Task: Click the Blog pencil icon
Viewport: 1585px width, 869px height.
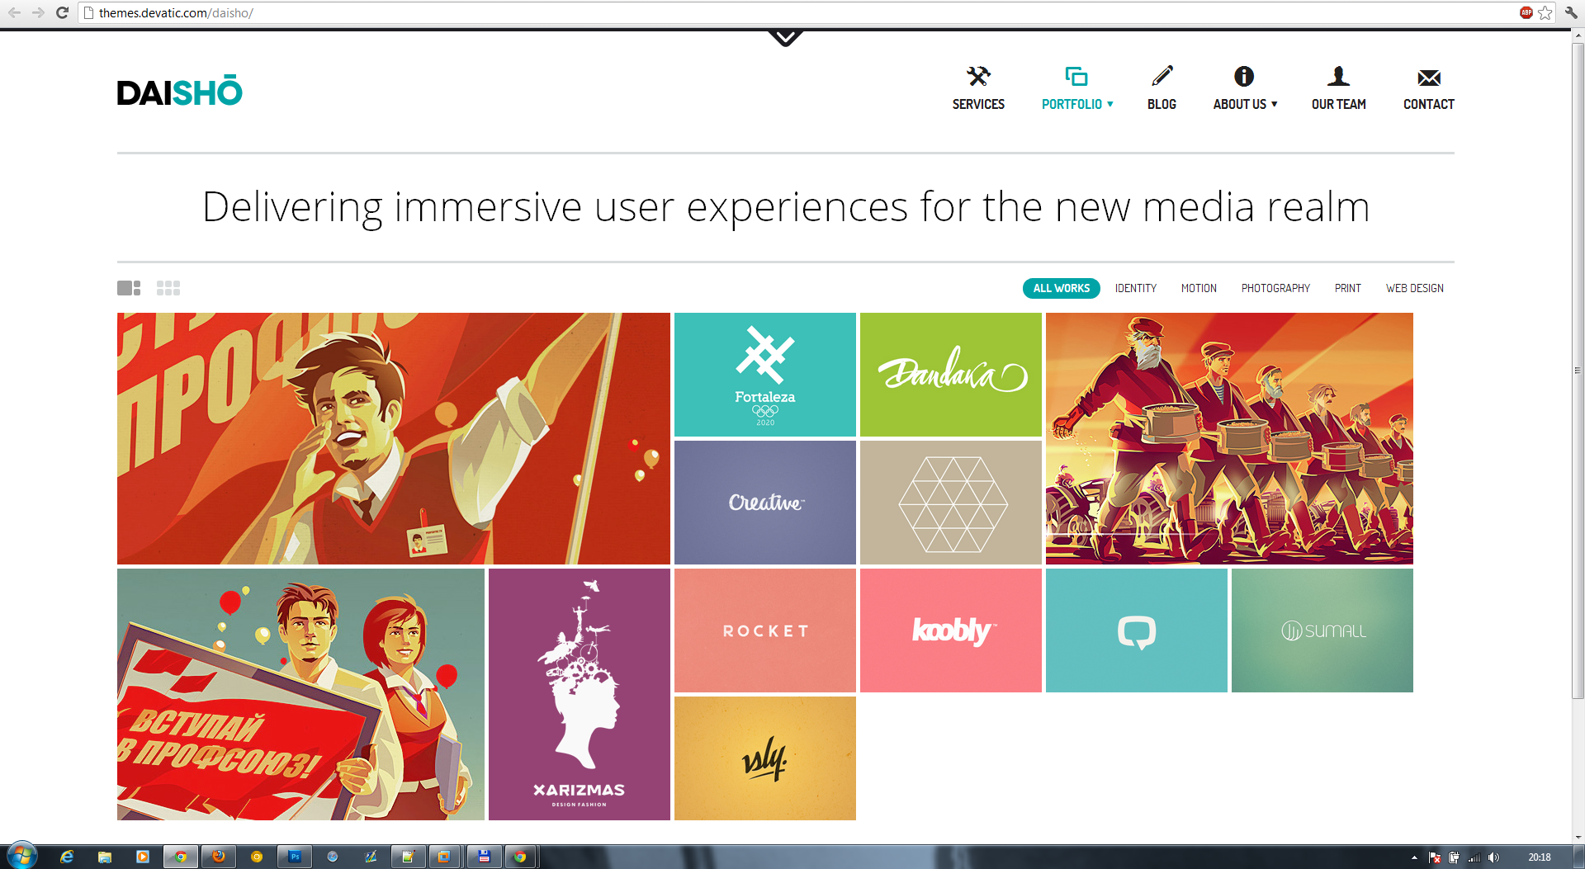Action: tap(1162, 77)
